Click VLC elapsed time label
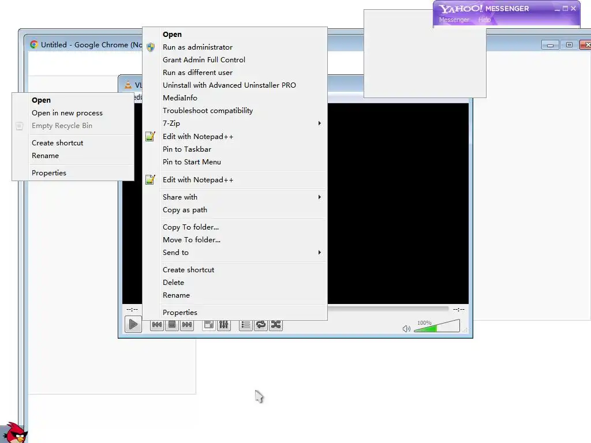 click(x=132, y=309)
